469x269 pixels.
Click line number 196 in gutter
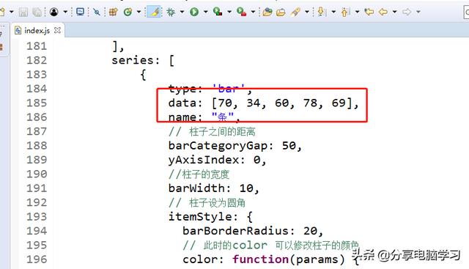[37, 259]
